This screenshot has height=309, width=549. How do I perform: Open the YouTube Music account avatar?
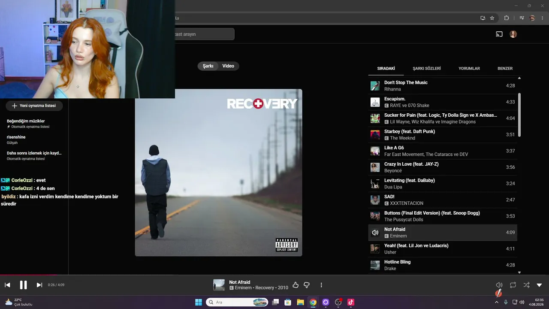(513, 34)
